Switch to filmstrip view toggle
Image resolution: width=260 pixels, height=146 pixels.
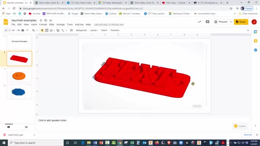(9, 127)
